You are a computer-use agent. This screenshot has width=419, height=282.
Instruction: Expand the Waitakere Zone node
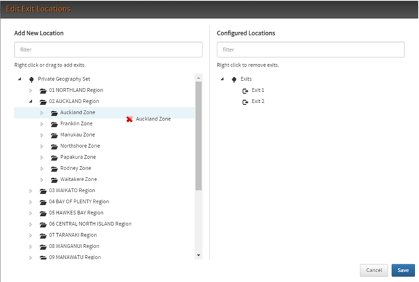(x=41, y=180)
